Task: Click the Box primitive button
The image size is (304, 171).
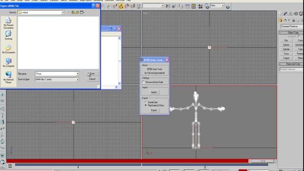Action: 286,40
